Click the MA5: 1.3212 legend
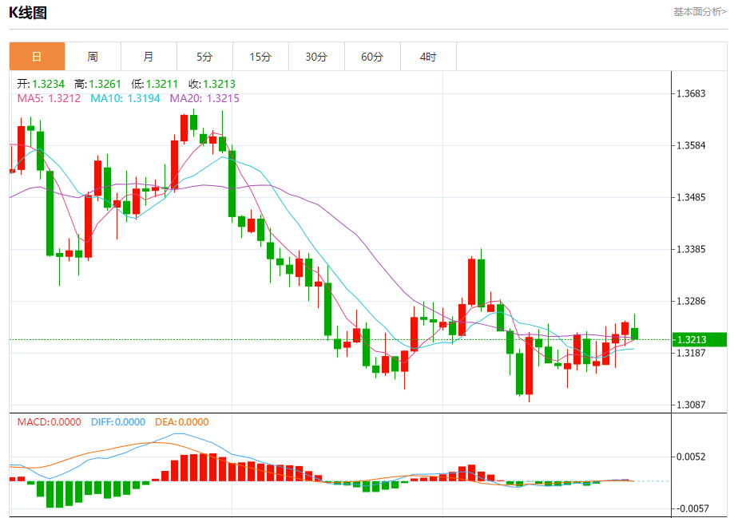The image size is (734, 518). pyautogui.click(x=49, y=98)
